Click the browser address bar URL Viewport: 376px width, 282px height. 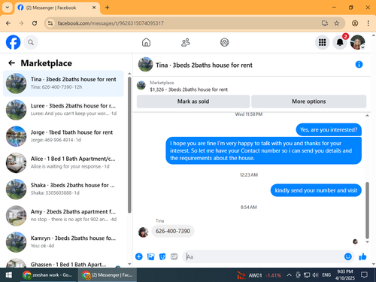click(111, 23)
